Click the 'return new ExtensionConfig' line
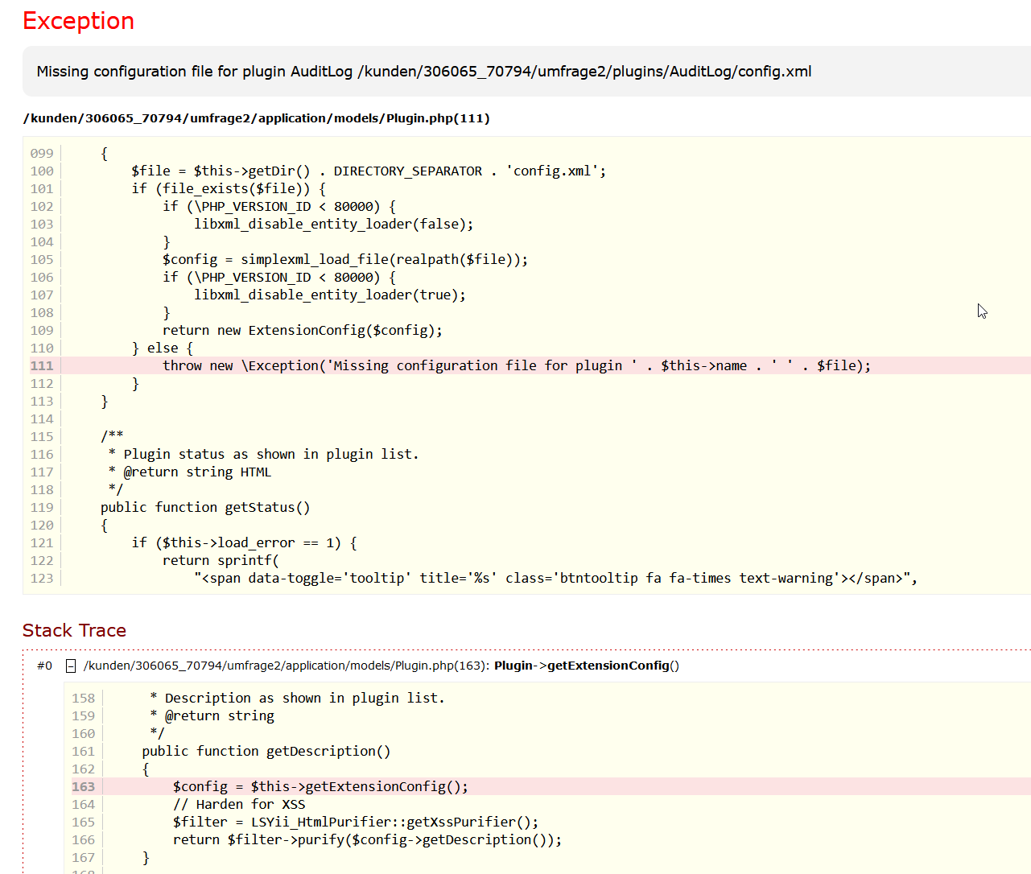The width and height of the screenshot is (1031, 874). [302, 330]
